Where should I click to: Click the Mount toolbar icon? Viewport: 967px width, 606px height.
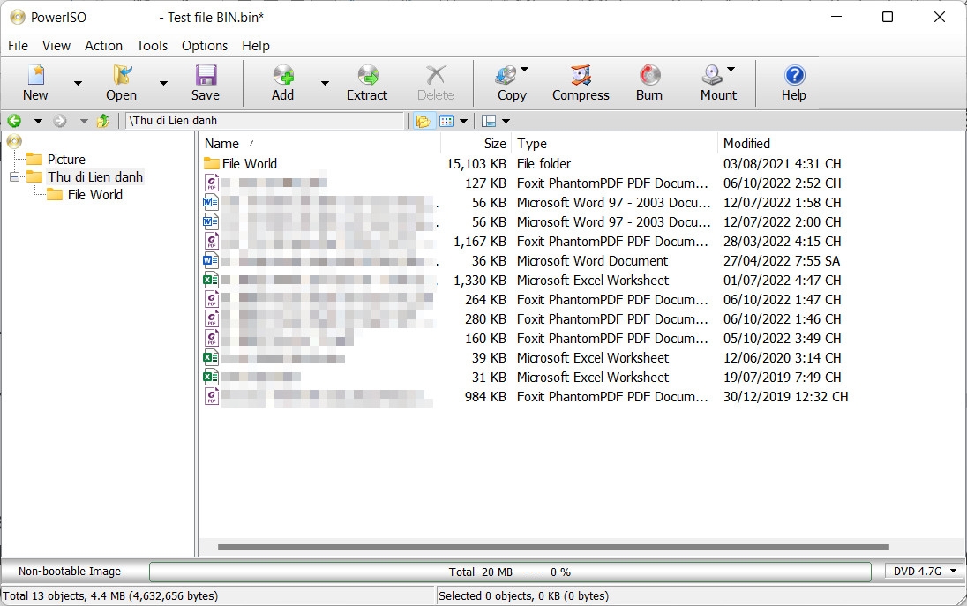tap(712, 75)
